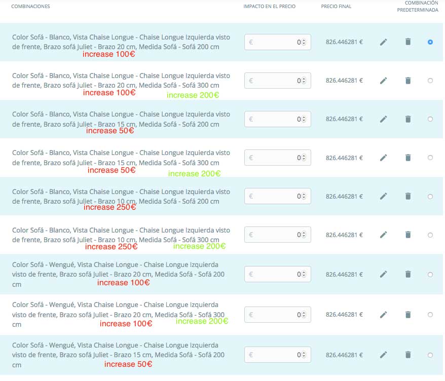Delete the Blanco Brazo 20 cm Sofá 300 cm combination
445x381 pixels.
pos(408,81)
